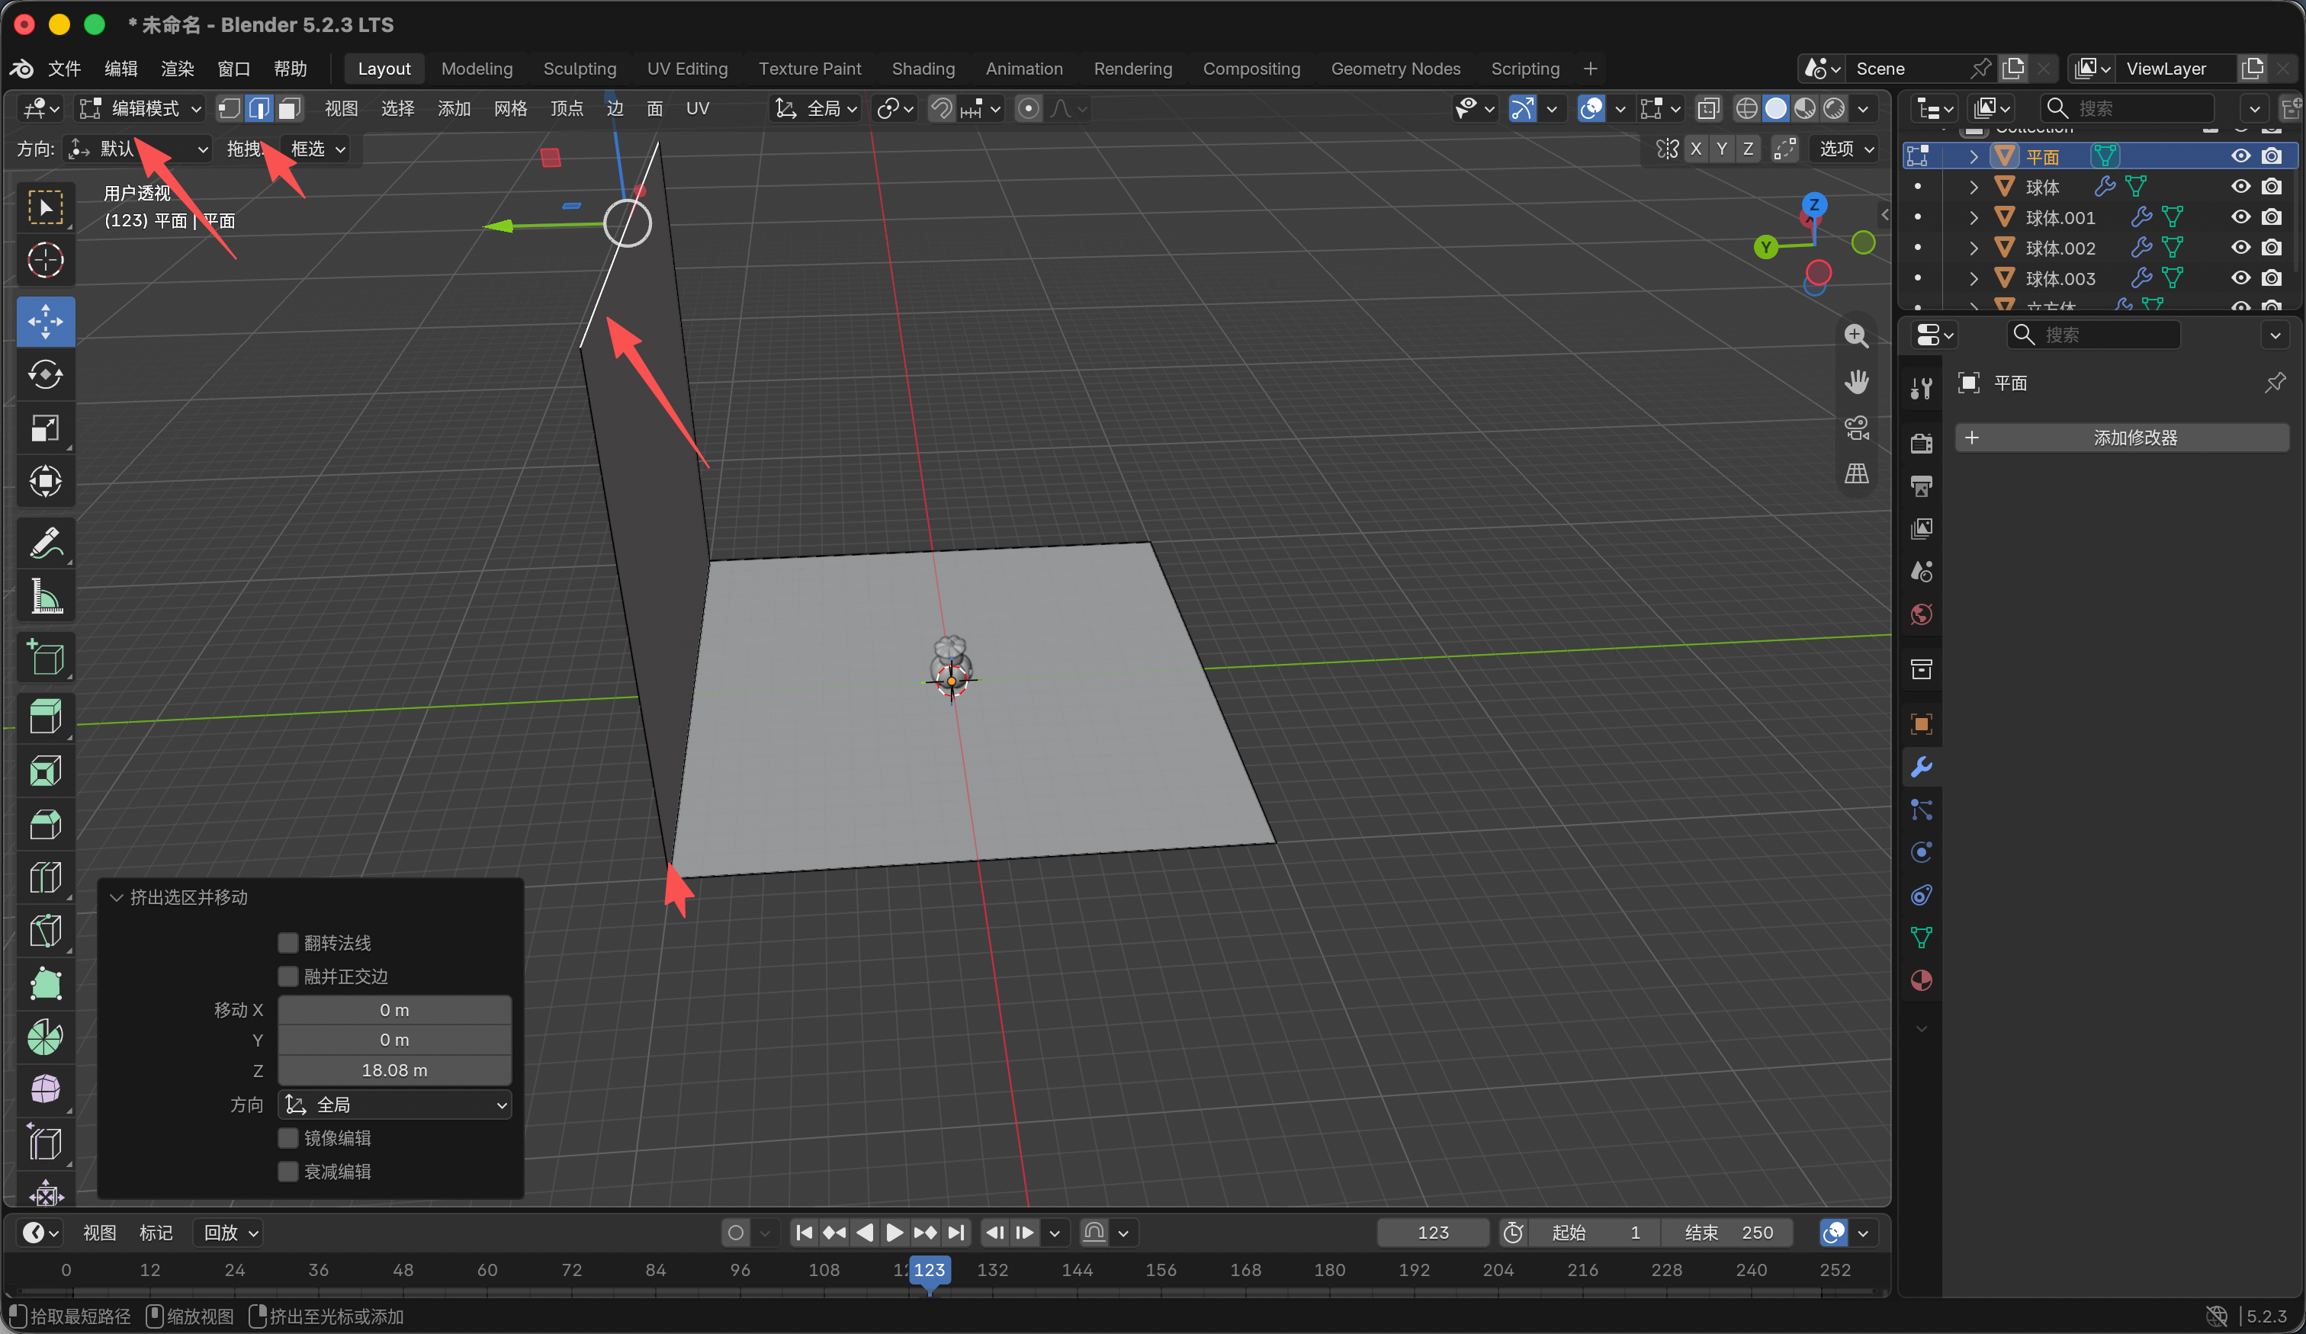The width and height of the screenshot is (2306, 1334).
Task: Enable the 镜像编辑 checkbox
Action: pos(288,1137)
